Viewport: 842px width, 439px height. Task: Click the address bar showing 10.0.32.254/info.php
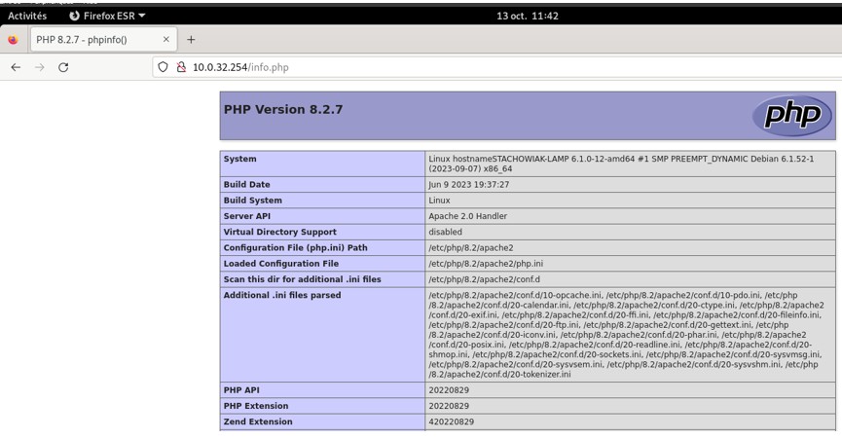click(389, 67)
